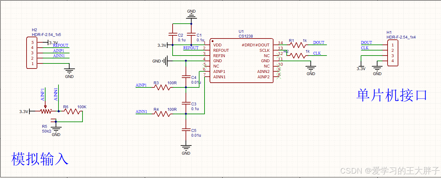Click the 100R value next to R3
The width and height of the screenshot is (441, 178).
click(172, 83)
